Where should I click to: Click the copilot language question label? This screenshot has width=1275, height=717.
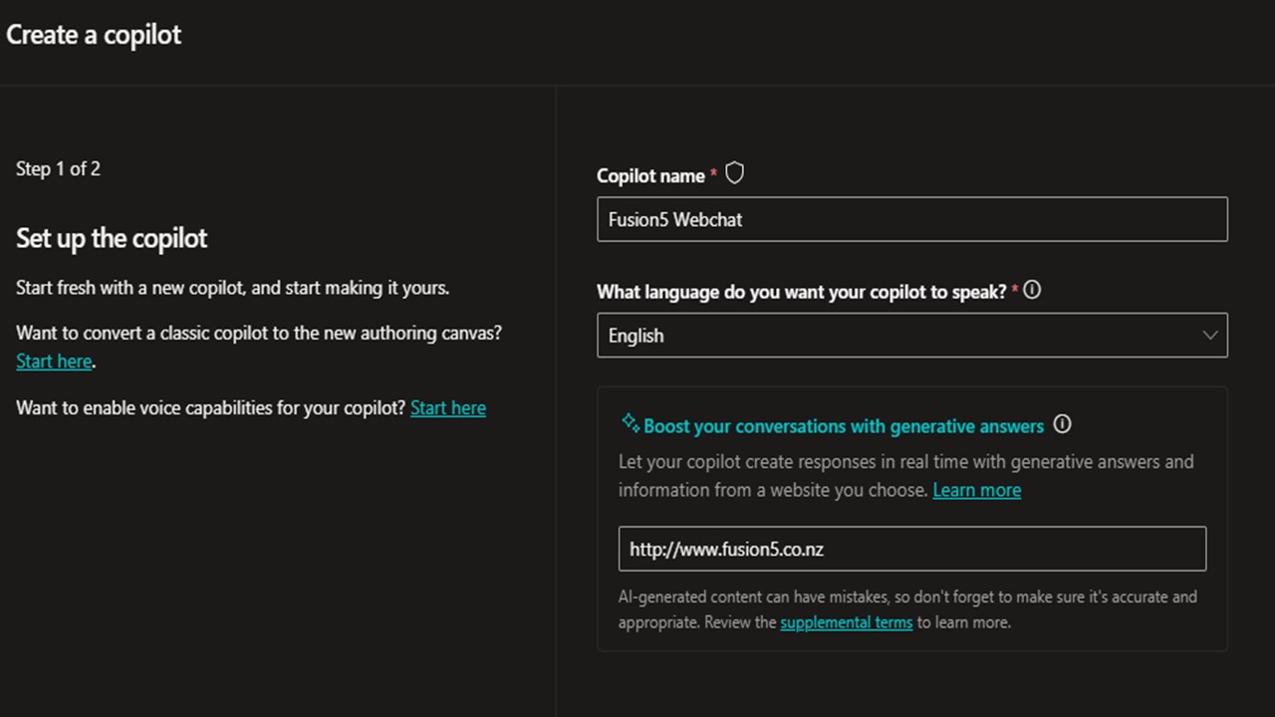801,292
